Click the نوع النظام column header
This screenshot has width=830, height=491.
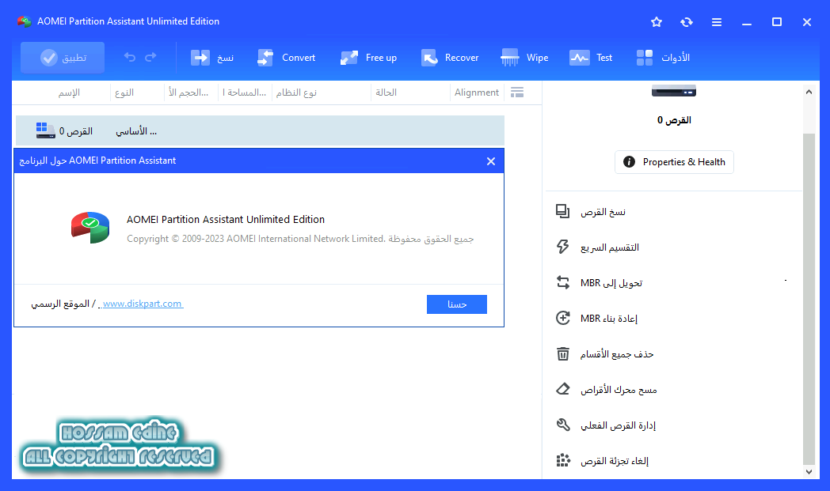(296, 93)
